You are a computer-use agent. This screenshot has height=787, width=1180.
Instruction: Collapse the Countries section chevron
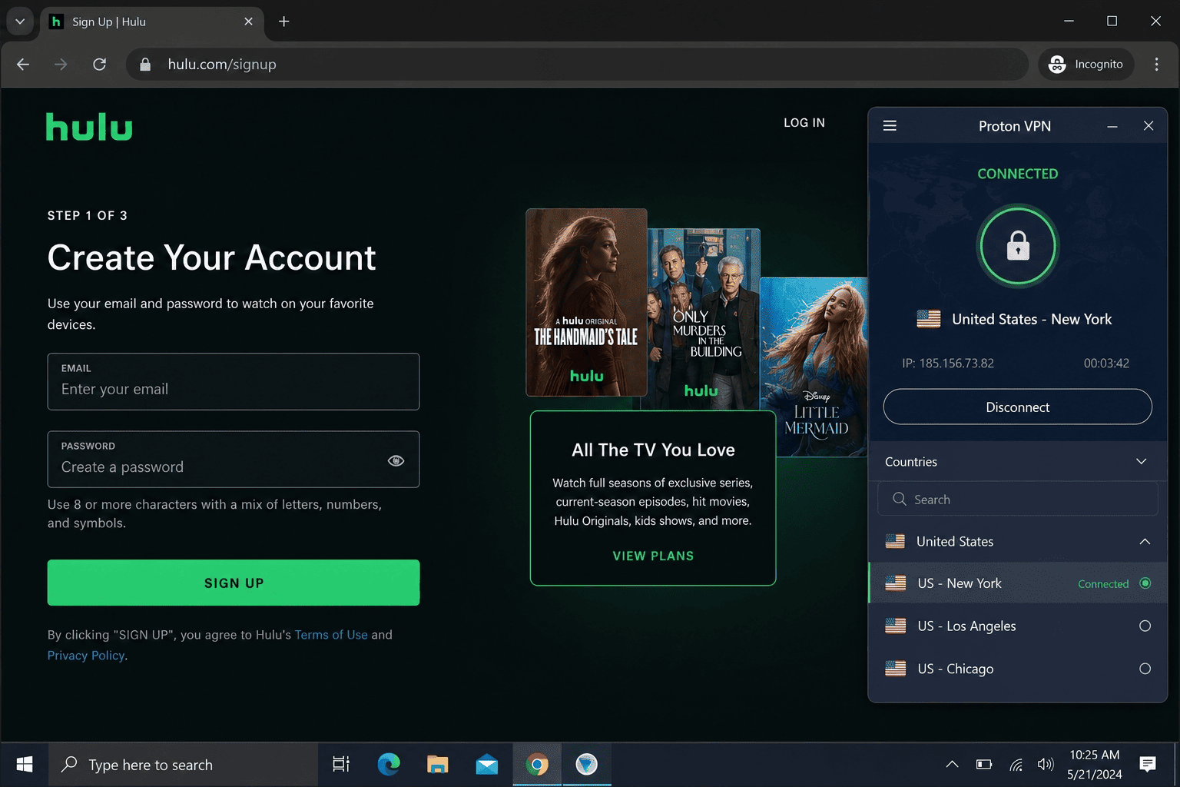click(x=1141, y=462)
